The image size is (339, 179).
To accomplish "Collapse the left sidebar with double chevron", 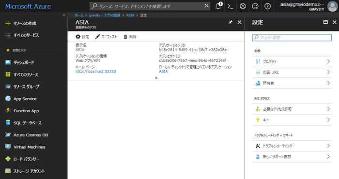I will [x=64, y=15].
